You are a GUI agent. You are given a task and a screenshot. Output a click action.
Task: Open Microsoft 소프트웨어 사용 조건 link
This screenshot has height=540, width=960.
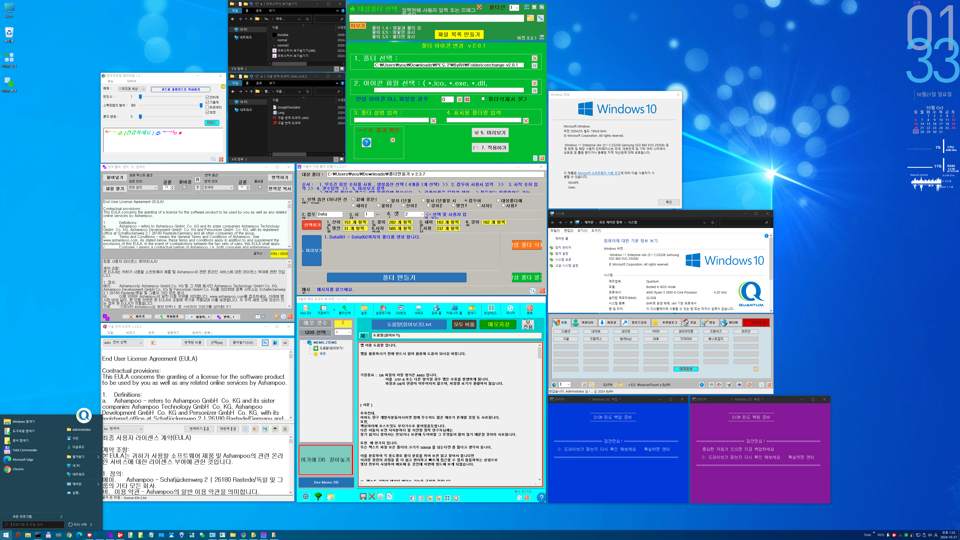(x=599, y=173)
